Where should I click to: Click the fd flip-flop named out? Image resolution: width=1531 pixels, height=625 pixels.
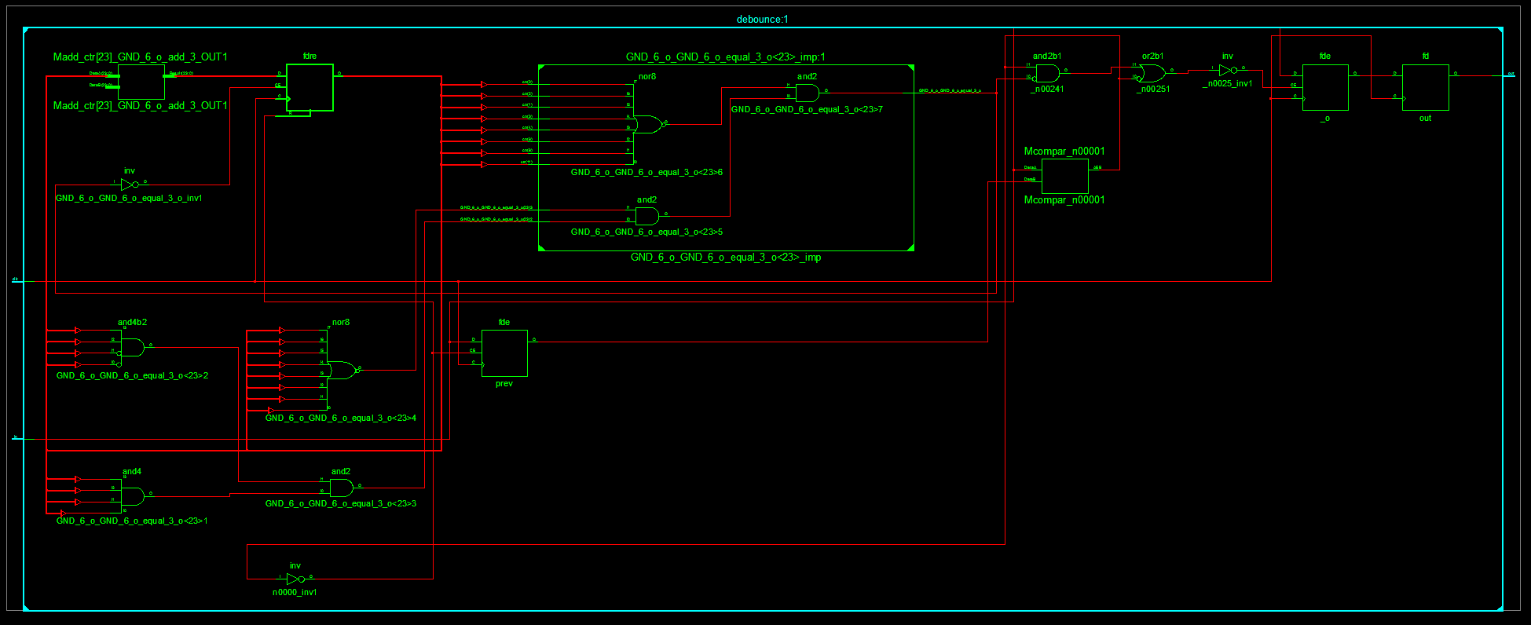[x=1425, y=87]
